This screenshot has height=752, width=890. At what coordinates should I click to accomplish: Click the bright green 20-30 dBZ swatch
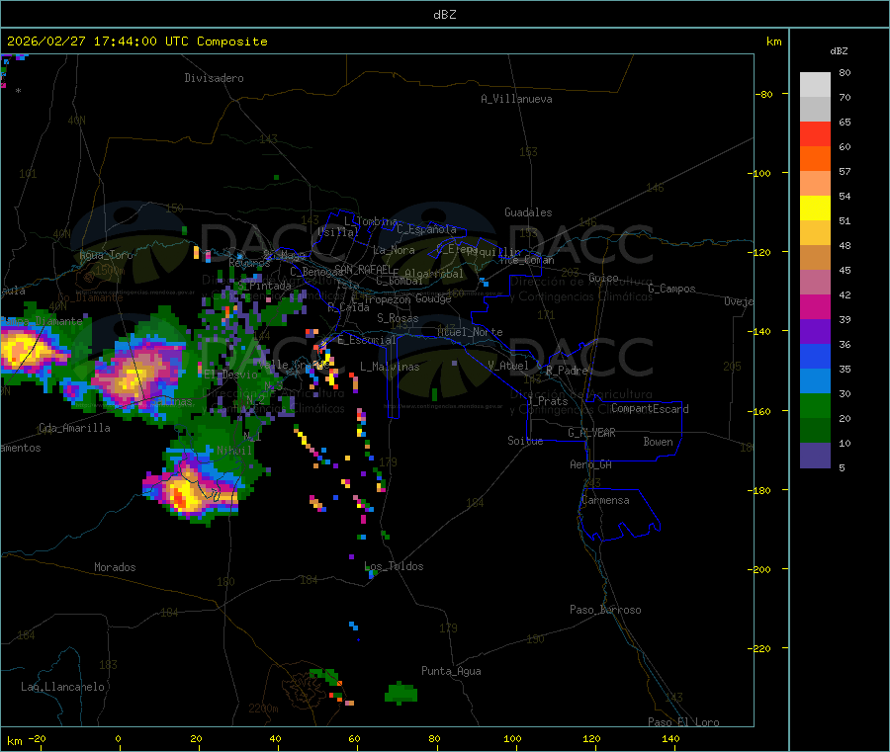[815, 405]
